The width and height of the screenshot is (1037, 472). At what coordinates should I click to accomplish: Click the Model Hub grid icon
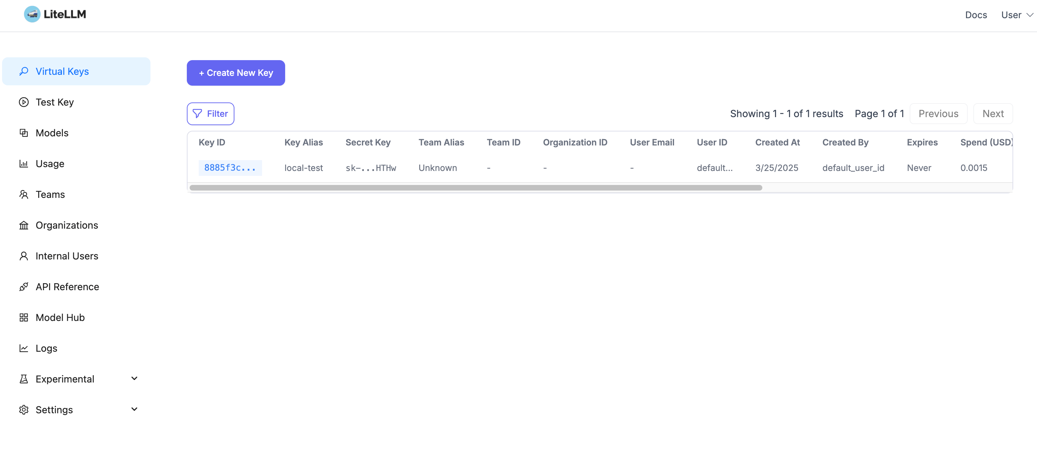click(x=24, y=317)
